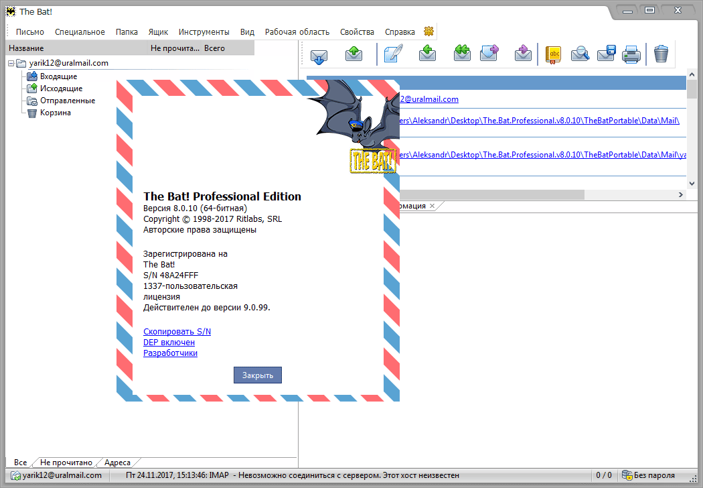Image resolution: width=703 pixels, height=488 pixels.
Task: Create a new message with the quill icon
Action: pyautogui.click(x=393, y=54)
